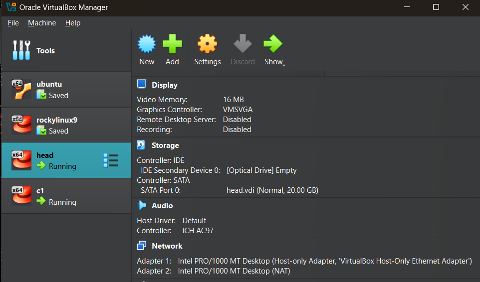Open the Audio section header link
480x282 pixels.
point(162,206)
